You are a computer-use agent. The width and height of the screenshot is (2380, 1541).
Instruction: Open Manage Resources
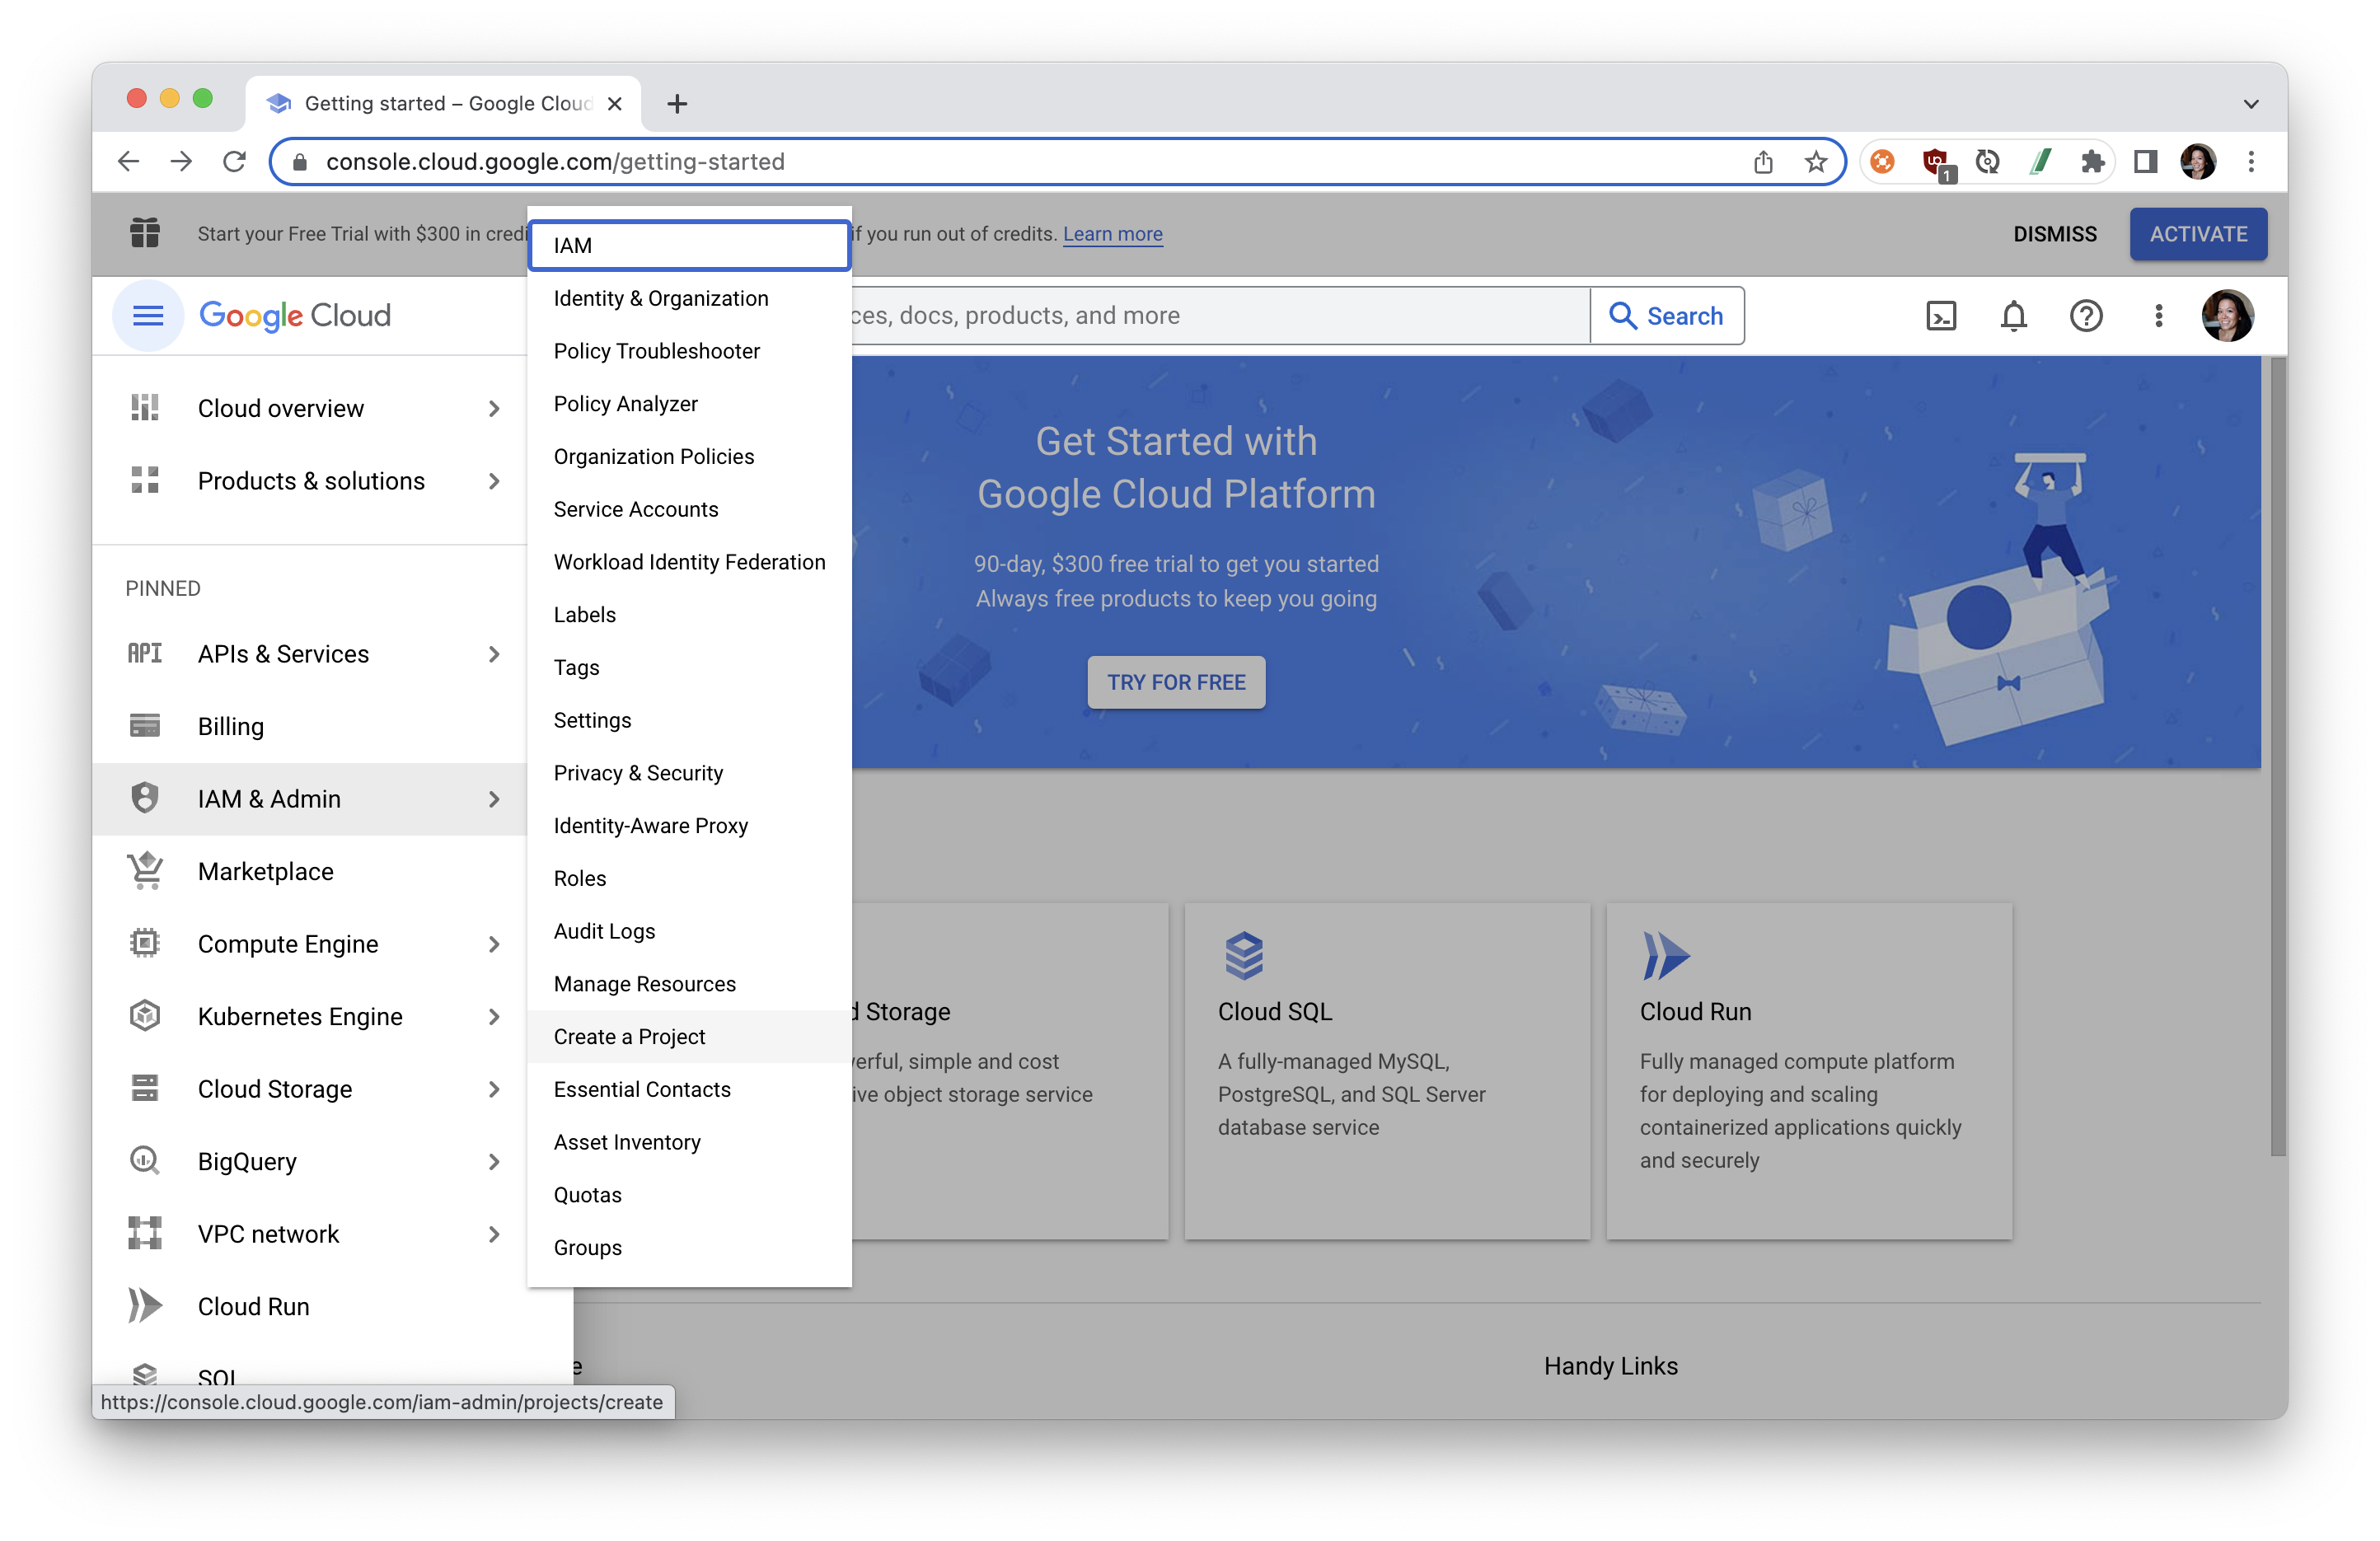point(689,984)
